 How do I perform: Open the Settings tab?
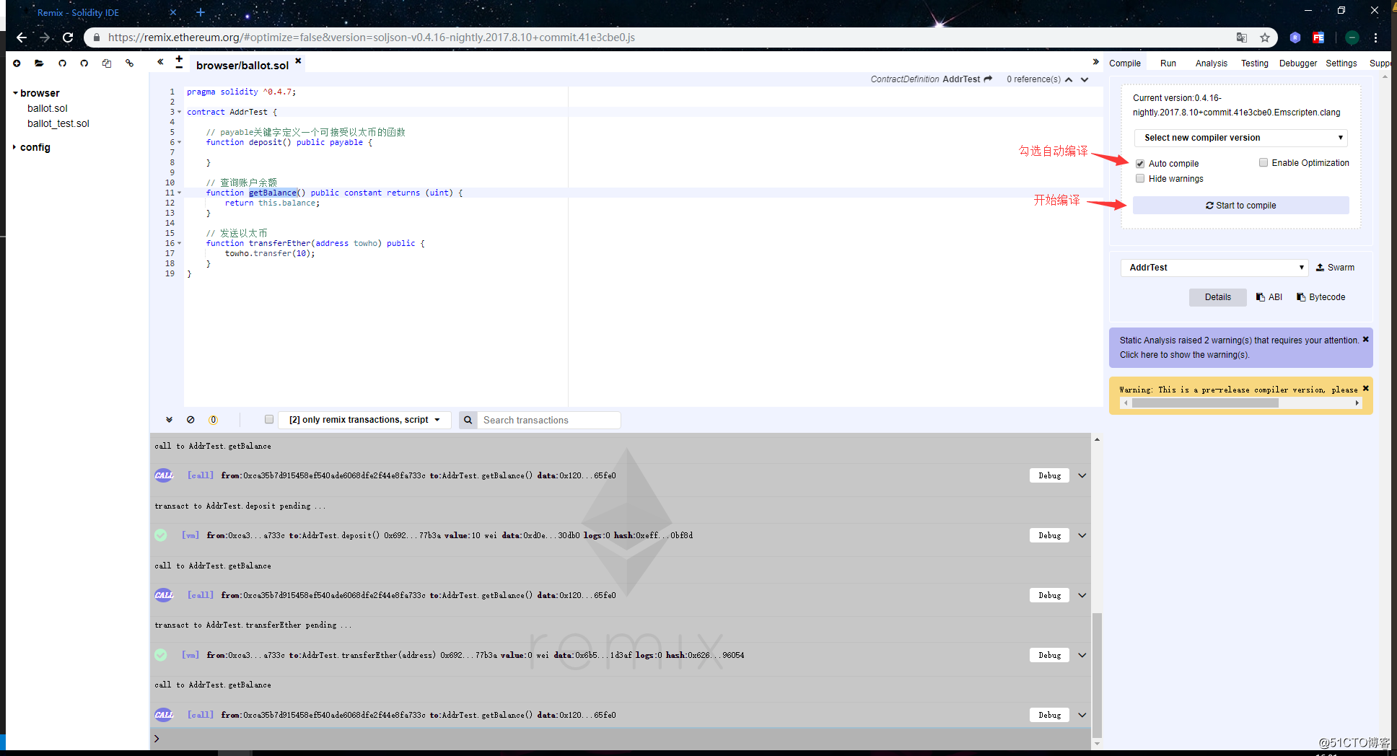pos(1341,63)
